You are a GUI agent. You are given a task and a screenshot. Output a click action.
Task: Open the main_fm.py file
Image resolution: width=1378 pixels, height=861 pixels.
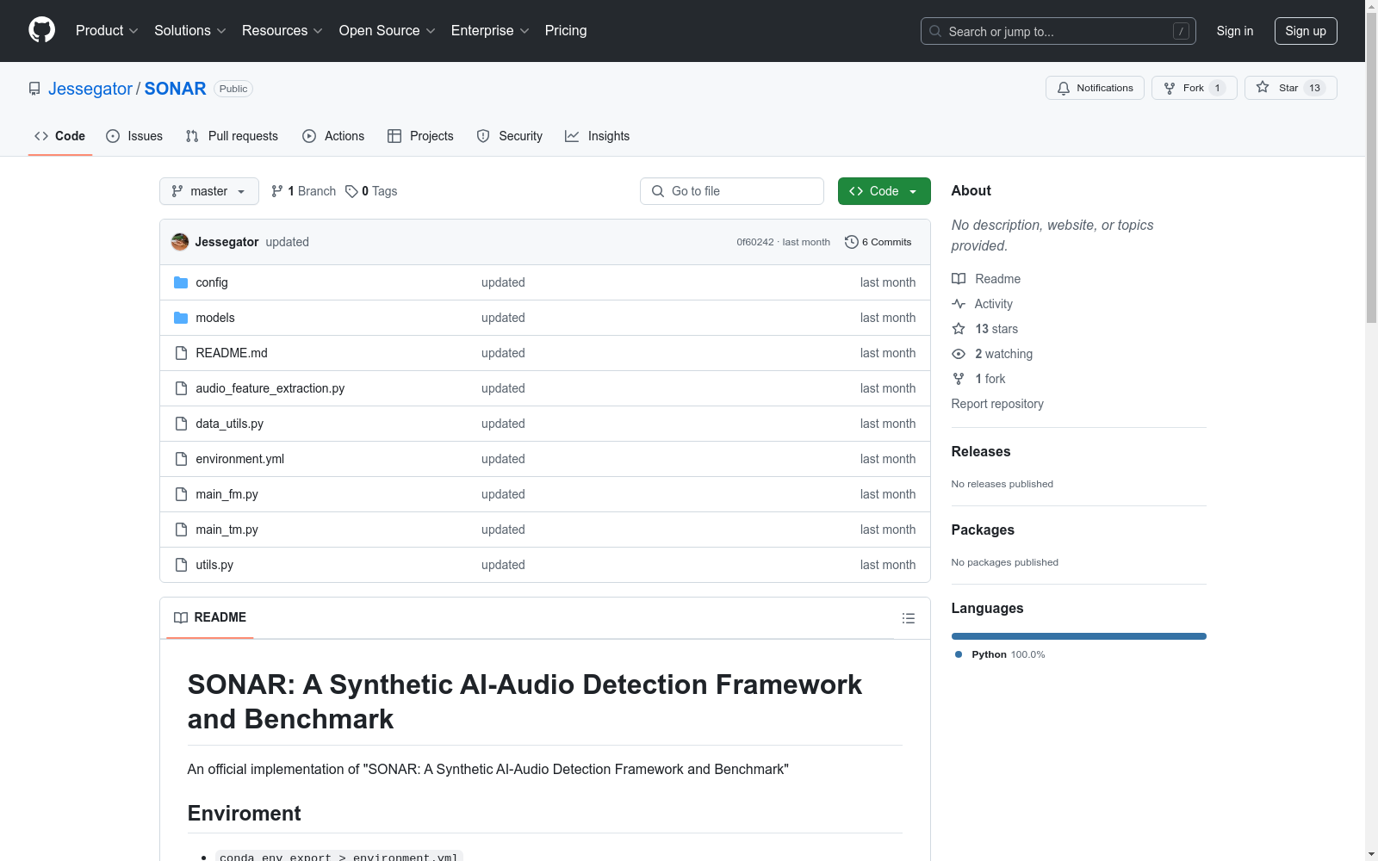(x=227, y=494)
